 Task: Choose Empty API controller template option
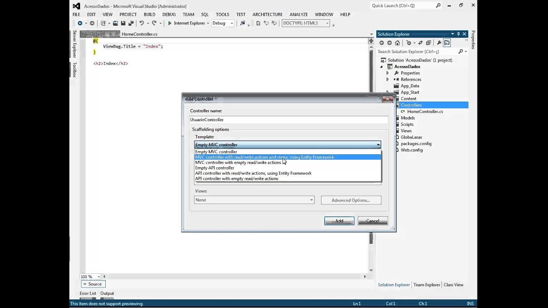pos(214,168)
